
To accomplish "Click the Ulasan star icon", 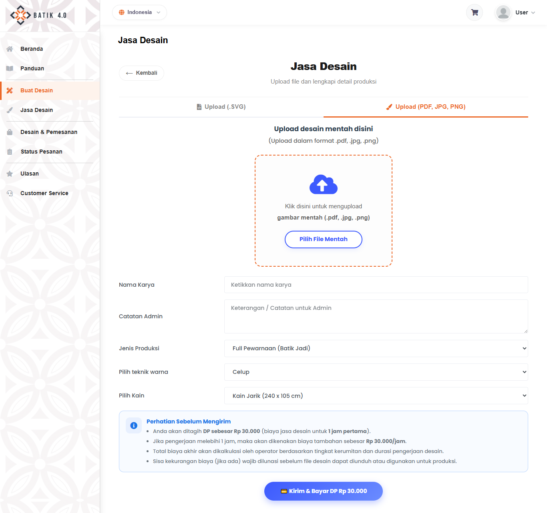I will coord(10,174).
